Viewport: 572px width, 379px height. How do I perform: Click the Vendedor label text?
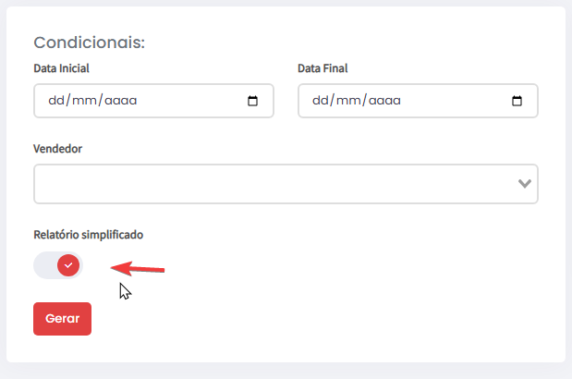point(57,149)
